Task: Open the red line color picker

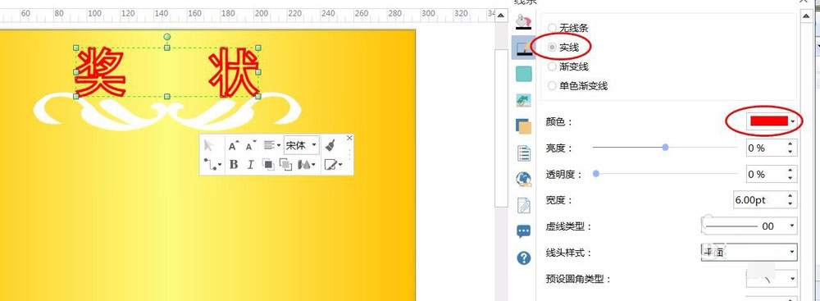Action: [x=772, y=121]
